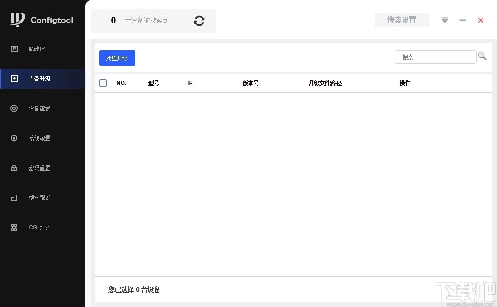This screenshot has width=497, height=307.
Task: Click the hexagon icon for 系统配置
Action: [14, 138]
